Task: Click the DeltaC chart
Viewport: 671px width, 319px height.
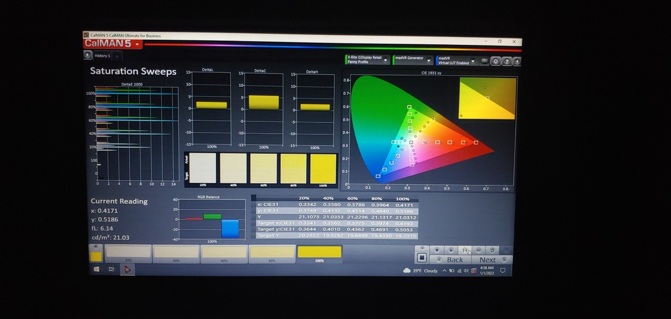Action: click(x=263, y=110)
